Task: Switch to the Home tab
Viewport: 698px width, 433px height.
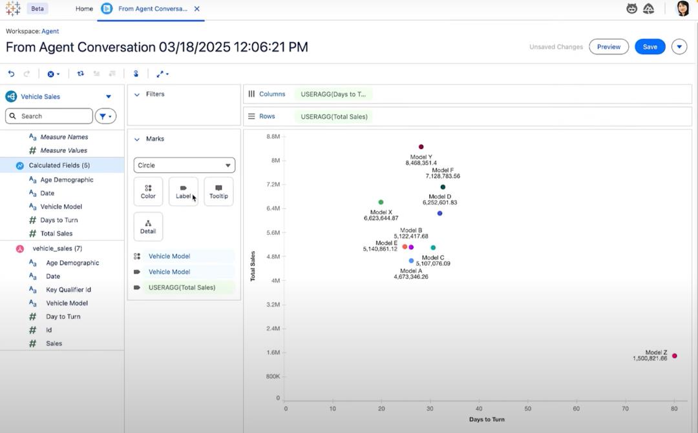Action: [x=84, y=9]
